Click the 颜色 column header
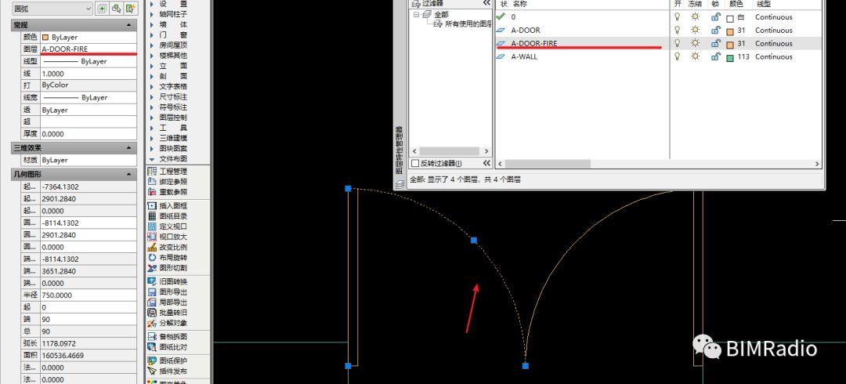This screenshot has height=384, width=846. coord(736,4)
